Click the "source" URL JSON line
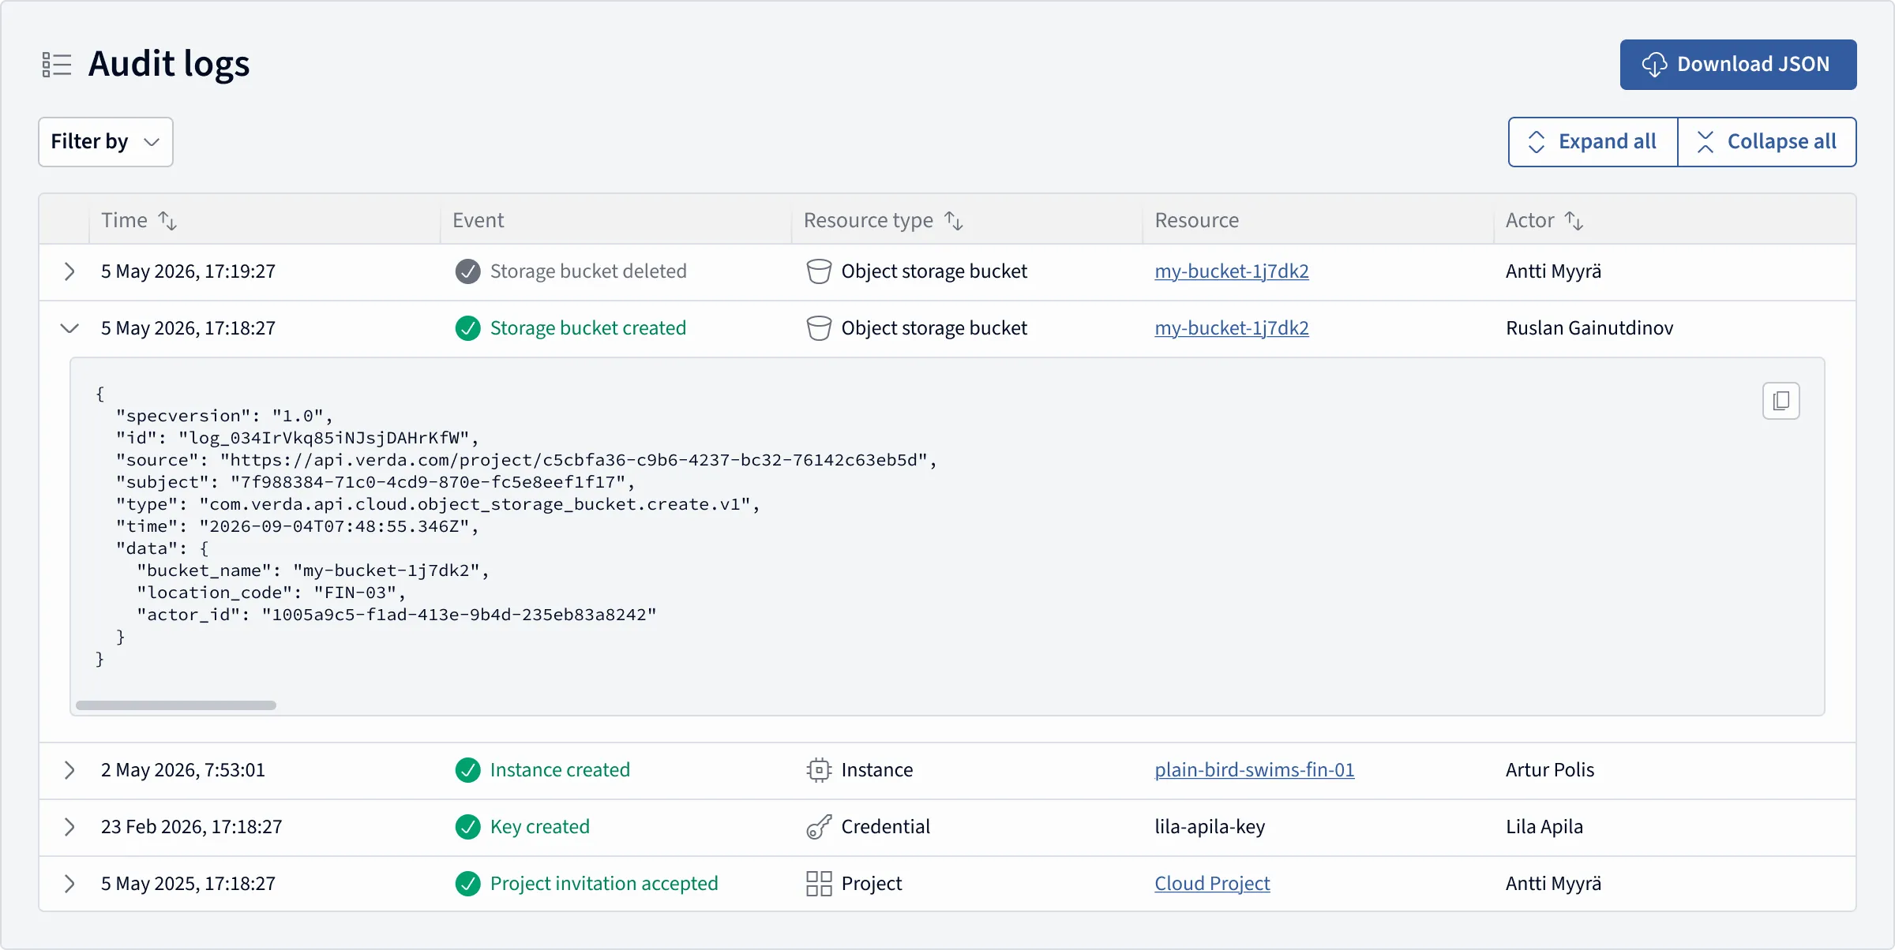This screenshot has width=1895, height=950. [526, 460]
